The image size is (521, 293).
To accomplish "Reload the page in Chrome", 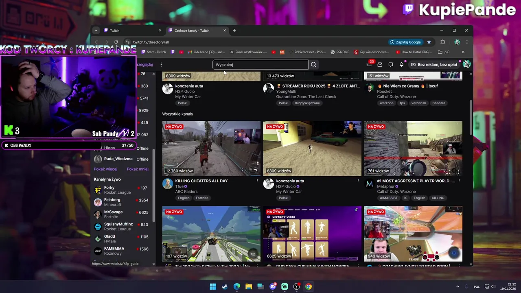I will [x=116, y=42].
